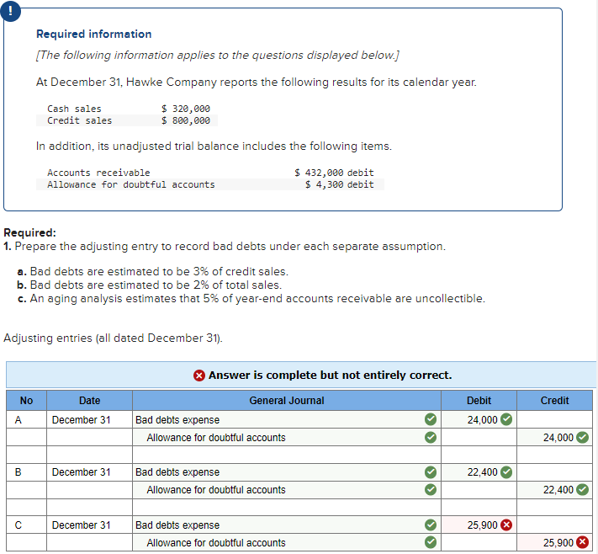
Task: Click Allowance for doubtful accounts in entry C
Action: pos(216,542)
